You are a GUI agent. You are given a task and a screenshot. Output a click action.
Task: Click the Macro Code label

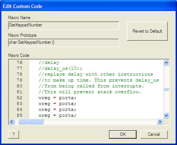tap(19, 55)
